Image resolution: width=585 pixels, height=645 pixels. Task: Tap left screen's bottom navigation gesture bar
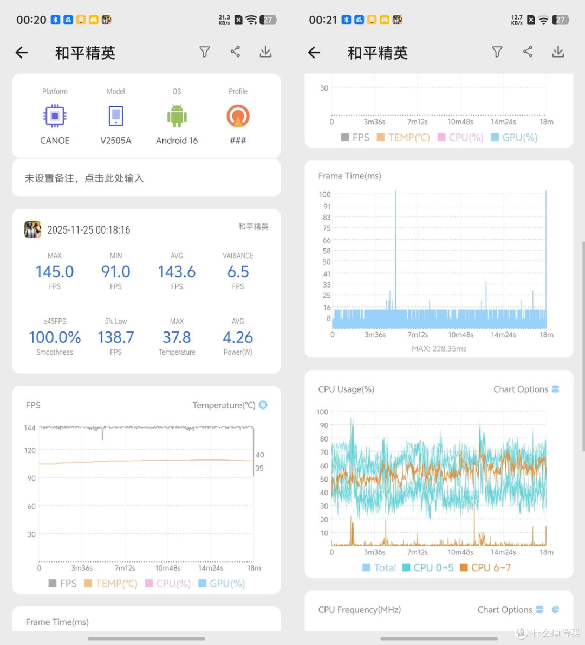click(146, 638)
